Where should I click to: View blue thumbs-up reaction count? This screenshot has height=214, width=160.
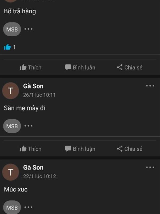tap(10, 47)
